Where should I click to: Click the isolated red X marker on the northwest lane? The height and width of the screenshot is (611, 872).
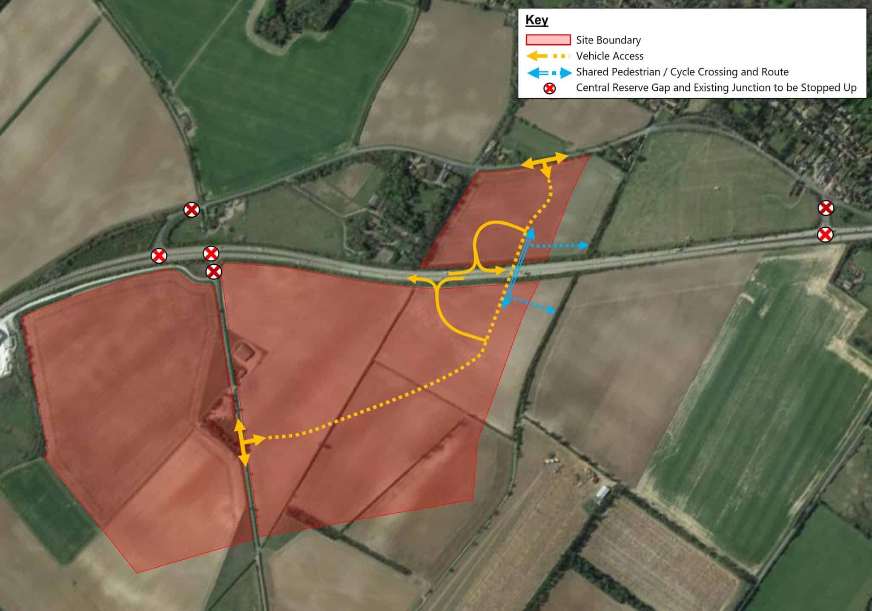pos(191,209)
